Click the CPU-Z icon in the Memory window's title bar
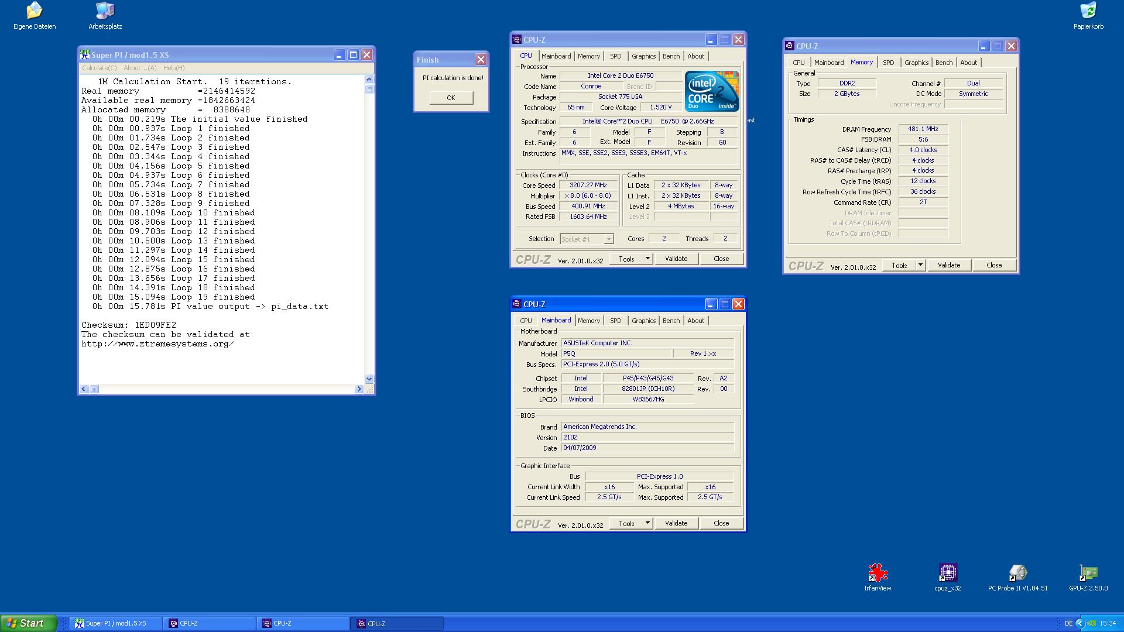The width and height of the screenshot is (1124, 632). pos(789,46)
